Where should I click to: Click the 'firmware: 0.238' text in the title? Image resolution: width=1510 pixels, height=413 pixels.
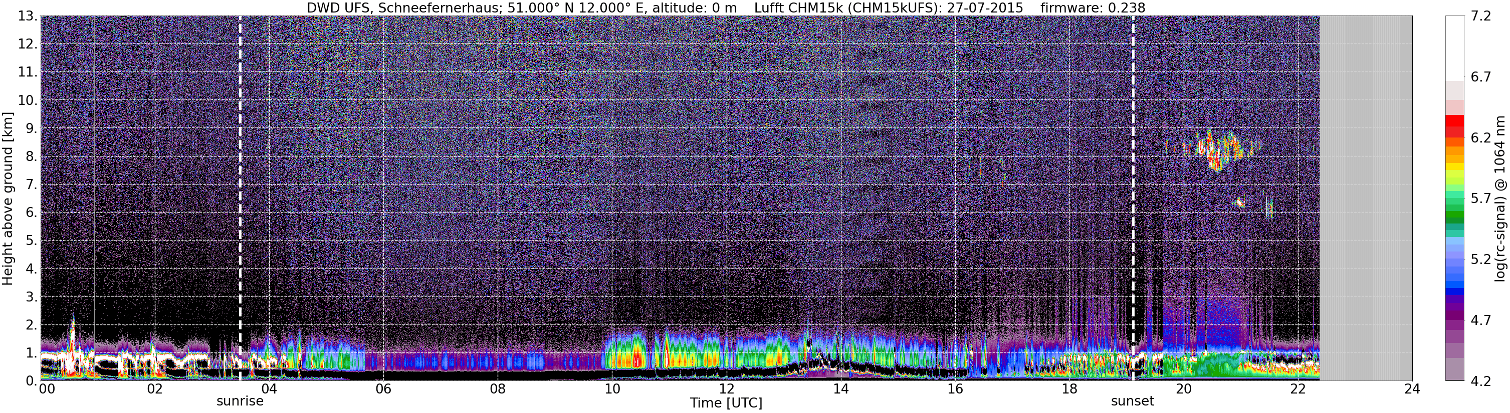point(1093,7)
